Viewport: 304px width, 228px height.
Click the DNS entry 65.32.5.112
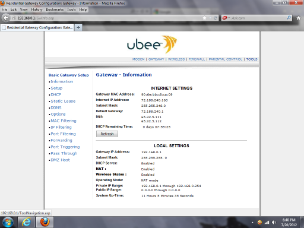(x=151, y=121)
